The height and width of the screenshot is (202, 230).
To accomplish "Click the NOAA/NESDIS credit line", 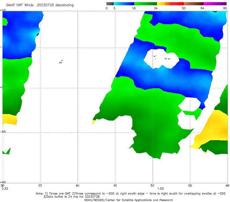I will coord(128,200).
